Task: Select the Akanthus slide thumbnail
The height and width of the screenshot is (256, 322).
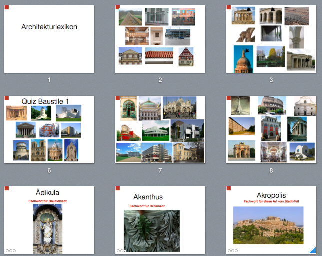Action: 160,220
